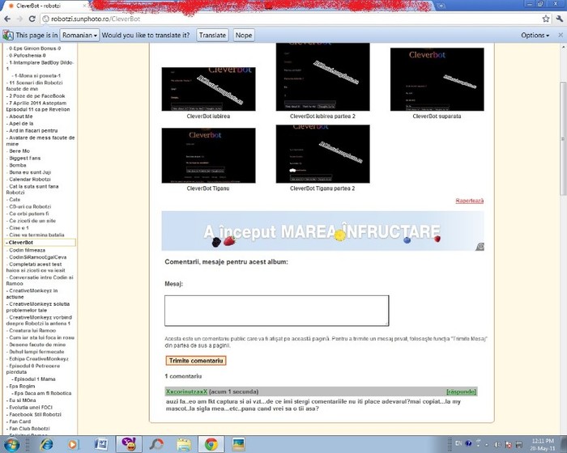This screenshot has width=567, height=453.
Task: Open Microsoft Word from the taskbar
Action: [101, 444]
